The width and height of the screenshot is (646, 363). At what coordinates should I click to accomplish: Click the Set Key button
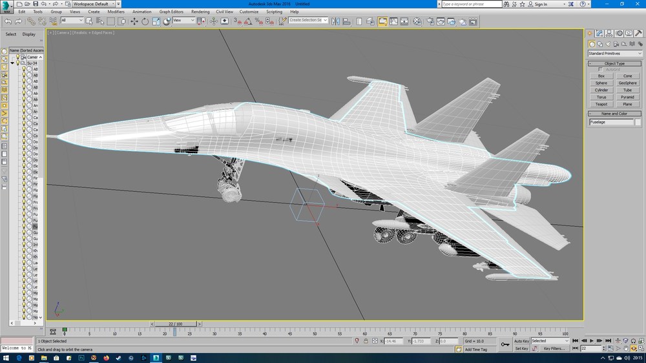(521, 349)
